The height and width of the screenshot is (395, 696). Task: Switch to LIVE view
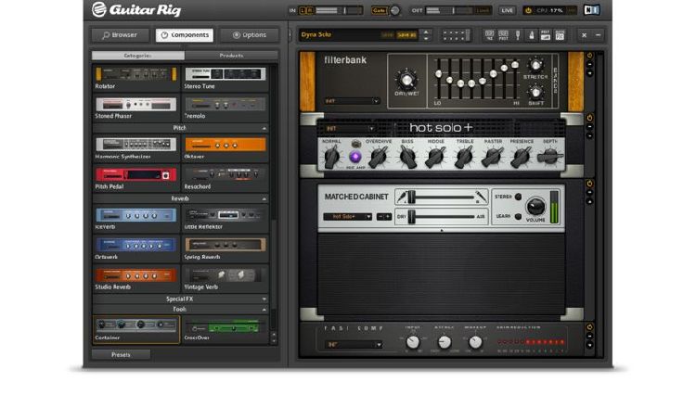tap(507, 10)
